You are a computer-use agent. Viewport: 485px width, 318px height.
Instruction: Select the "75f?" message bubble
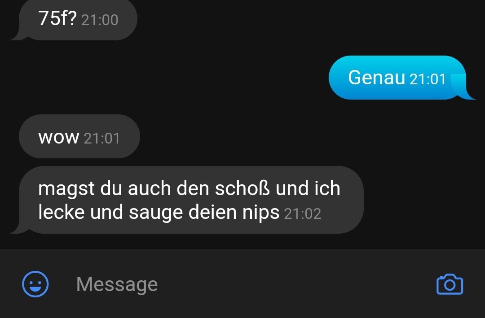[74, 19]
